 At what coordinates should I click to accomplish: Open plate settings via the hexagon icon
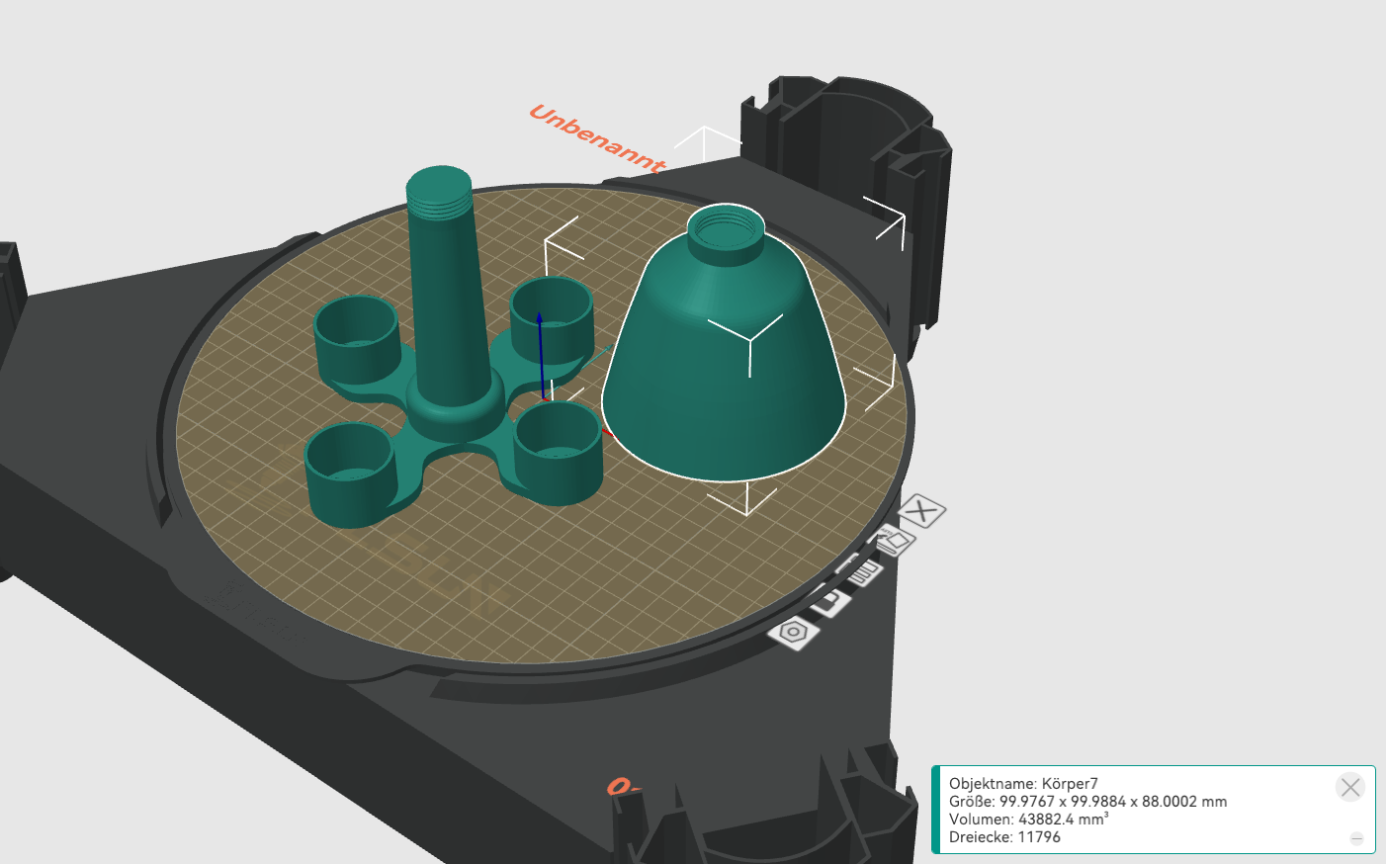pos(794,632)
